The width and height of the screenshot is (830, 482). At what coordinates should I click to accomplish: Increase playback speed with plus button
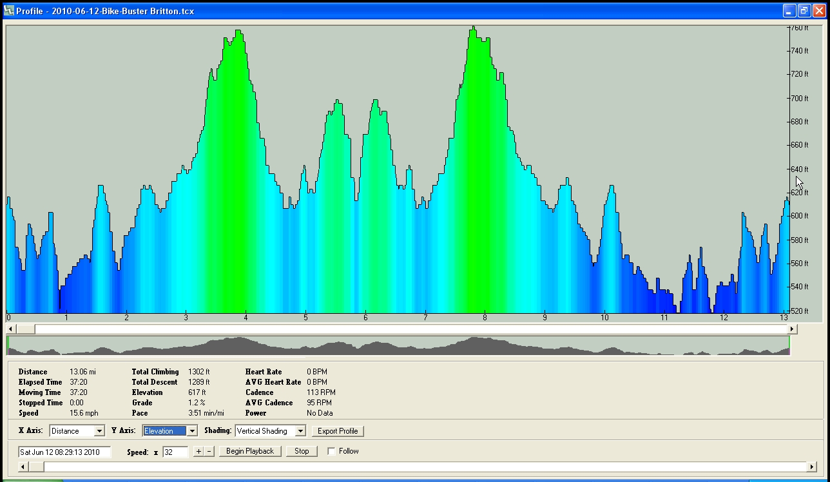tap(198, 451)
